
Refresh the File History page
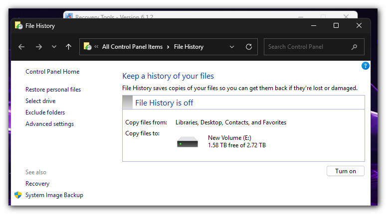pyautogui.click(x=249, y=47)
